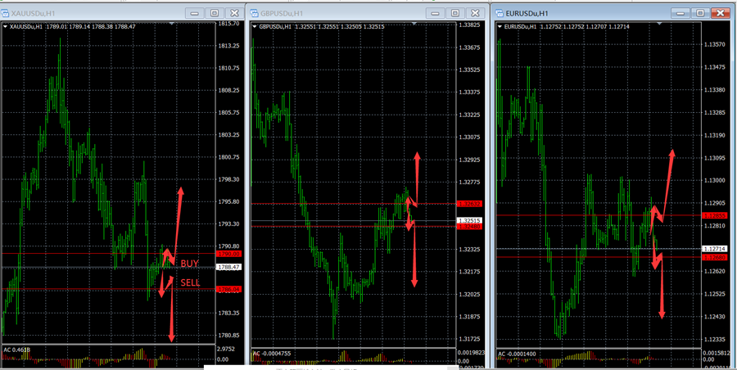Activate the GBPUSDu,H1 window title bar
The height and width of the screenshot is (370, 737).
point(344,13)
